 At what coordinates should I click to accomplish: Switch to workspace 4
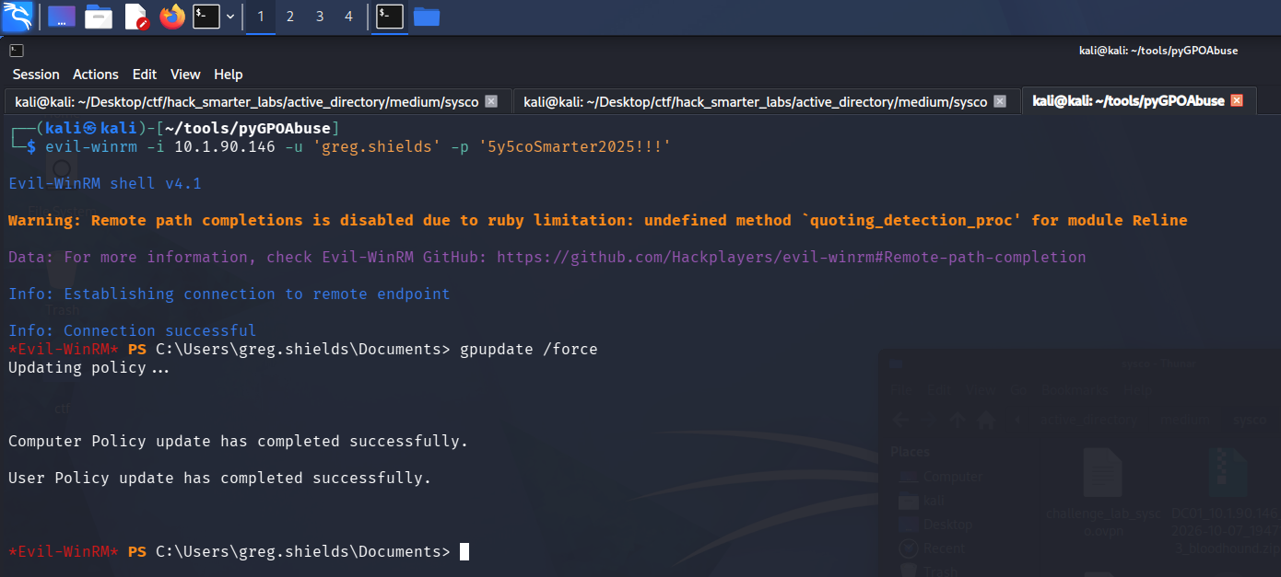348,17
